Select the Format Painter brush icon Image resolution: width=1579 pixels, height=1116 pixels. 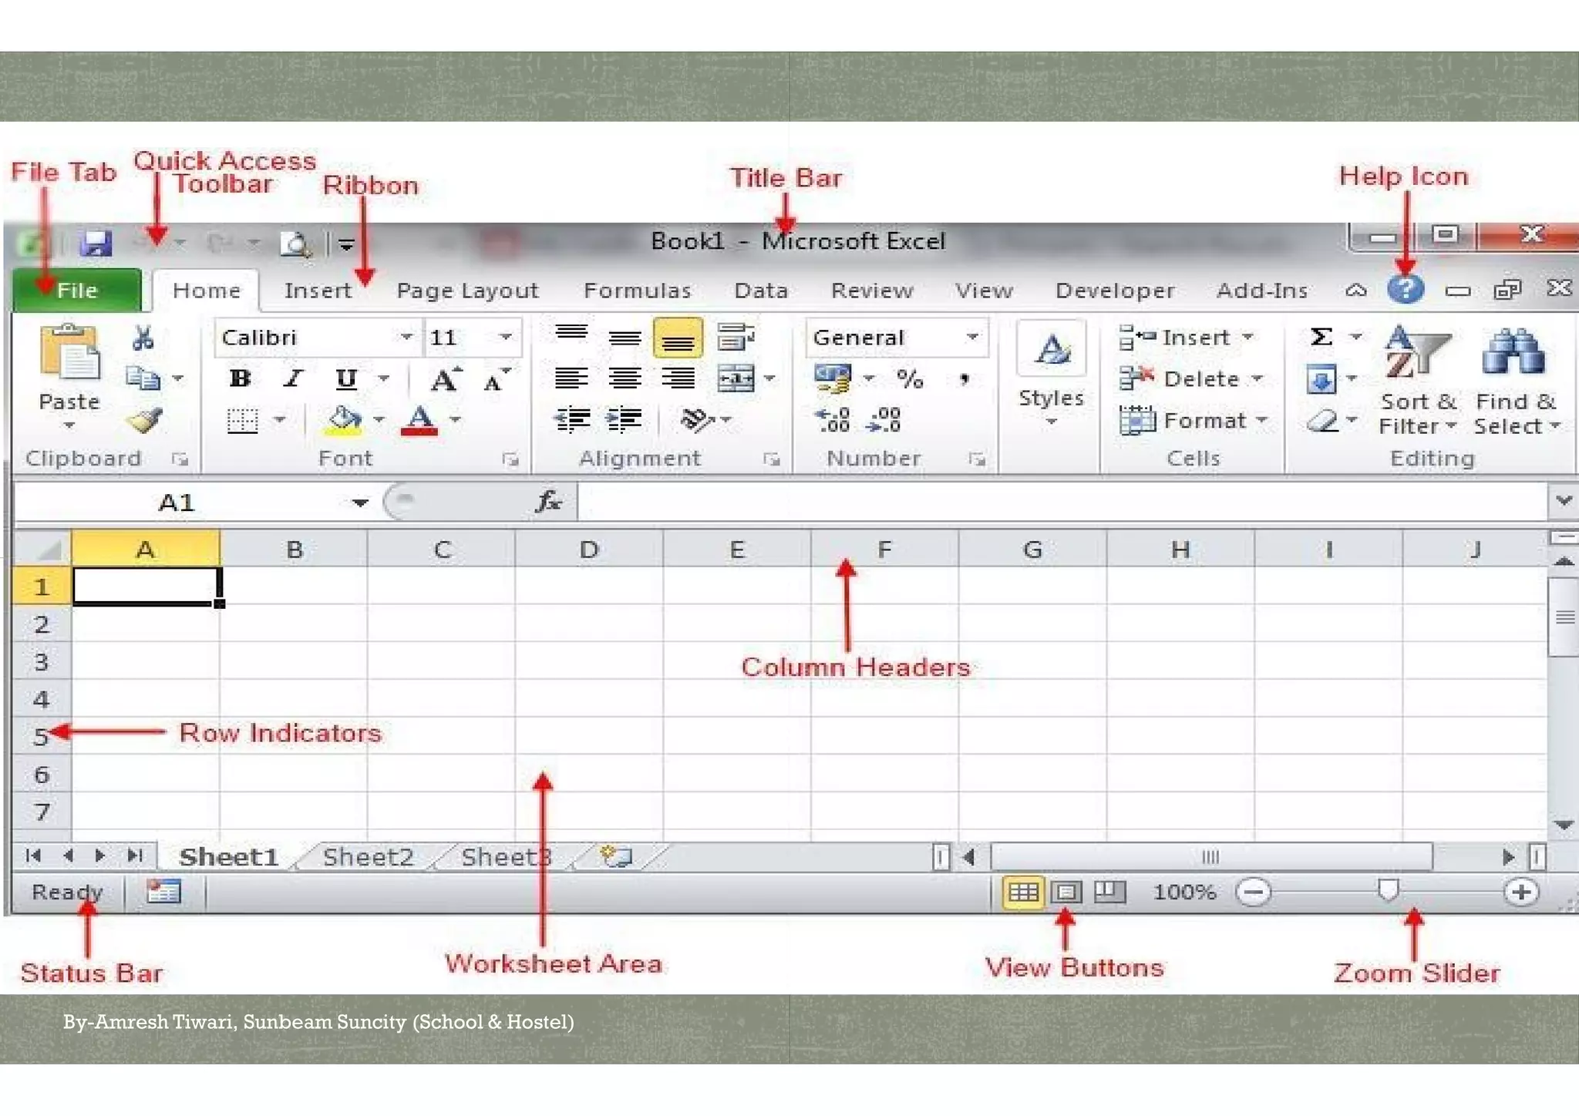(144, 421)
